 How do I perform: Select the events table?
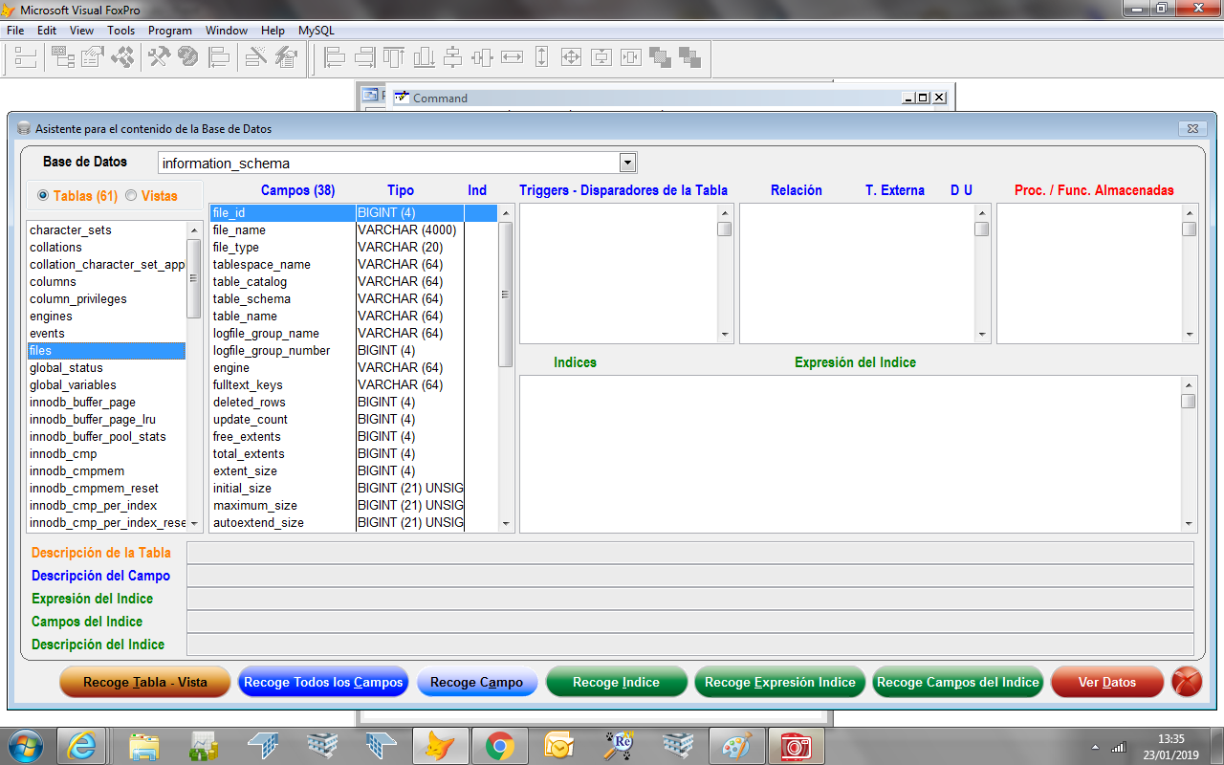(x=106, y=334)
